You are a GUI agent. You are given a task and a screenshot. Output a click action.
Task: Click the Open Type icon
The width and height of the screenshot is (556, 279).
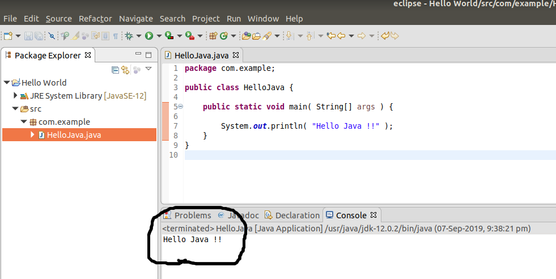[247, 36]
